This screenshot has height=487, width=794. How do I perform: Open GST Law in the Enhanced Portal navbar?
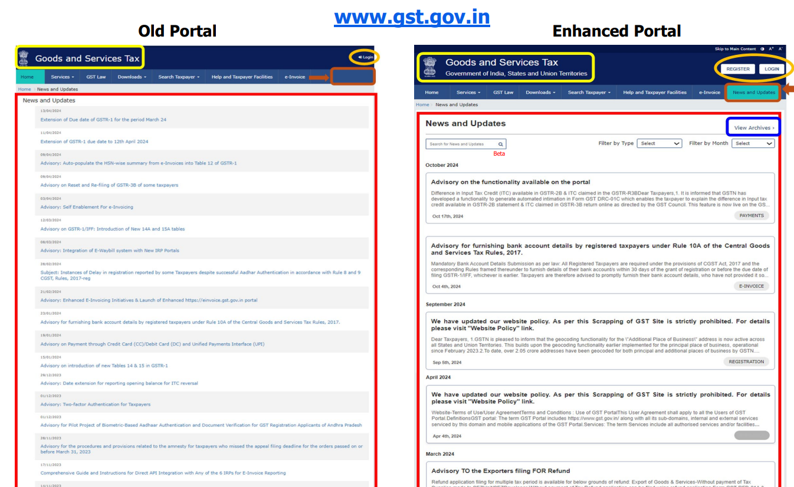pyautogui.click(x=503, y=93)
